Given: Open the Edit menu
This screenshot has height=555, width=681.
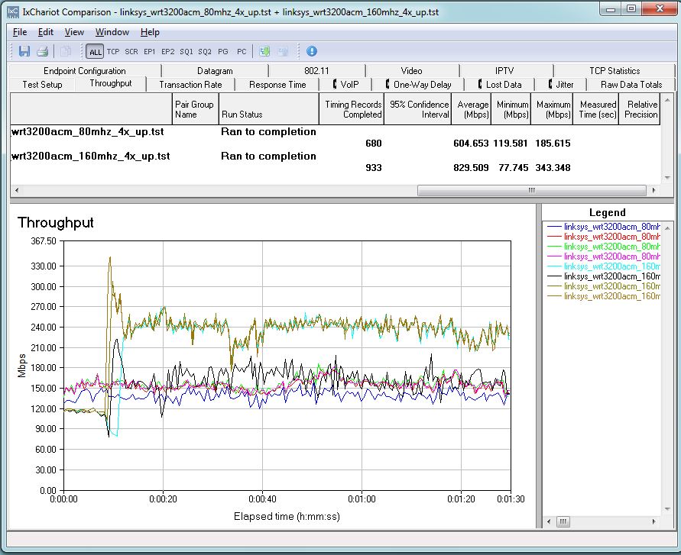Looking at the screenshot, I should coord(46,32).
